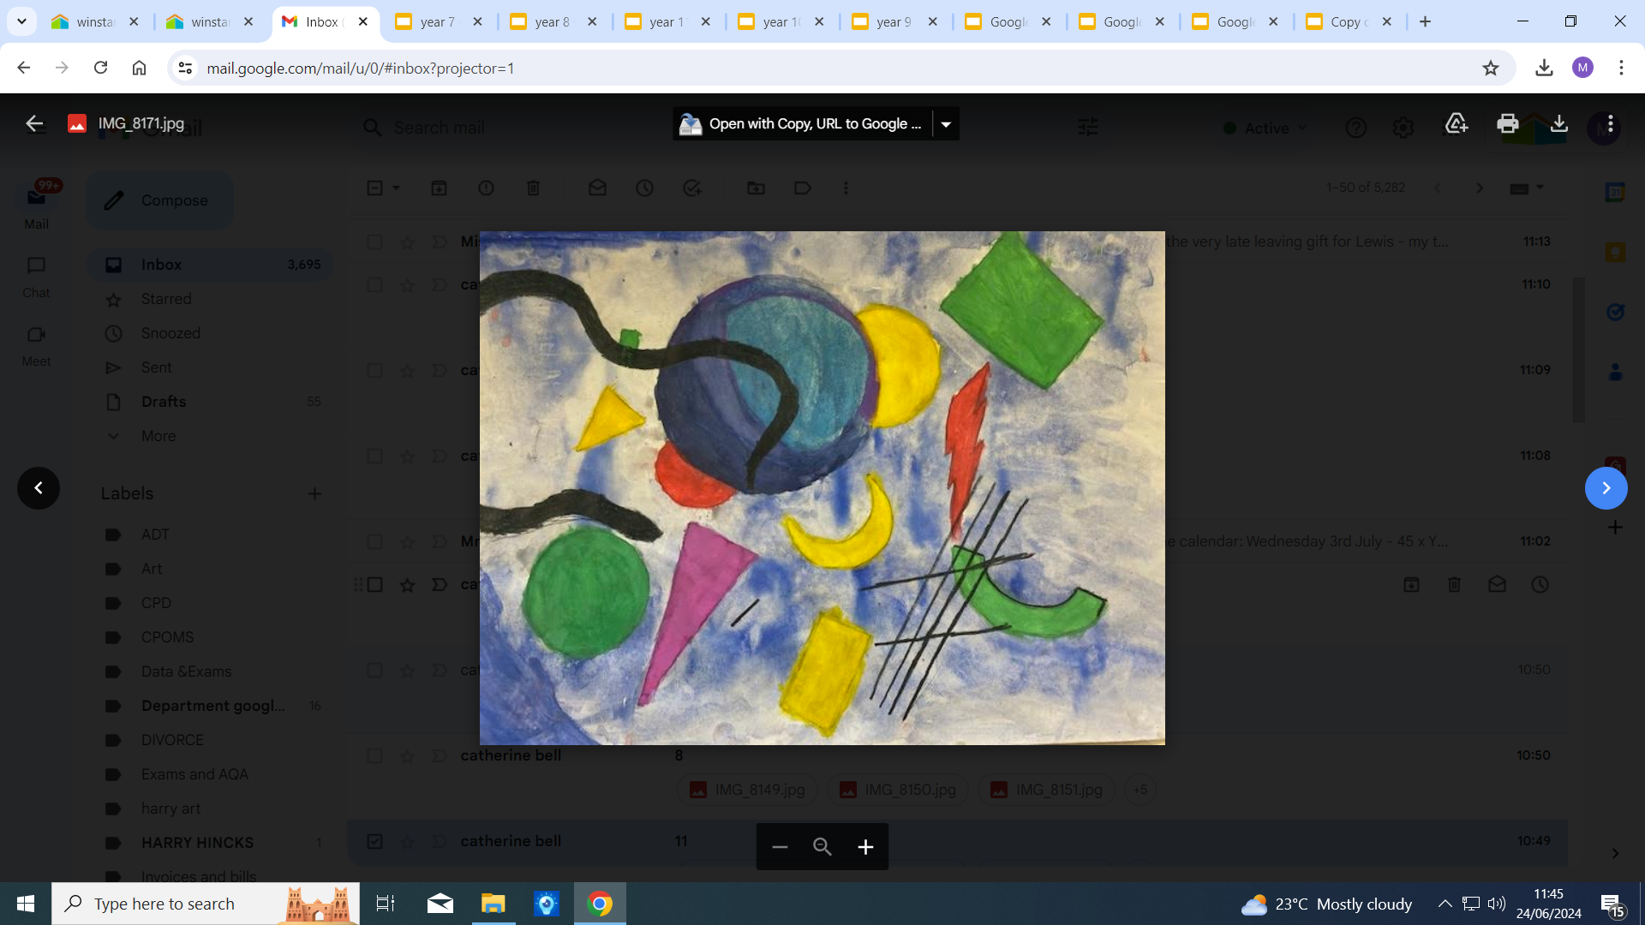Open IMG_8149.jpg attachment chip
The image size is (1645, 925).
[x=747, y=790]
